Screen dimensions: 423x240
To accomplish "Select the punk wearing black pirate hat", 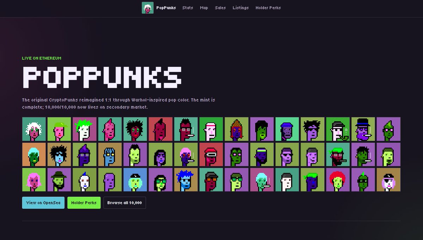I will click(388, 180).
